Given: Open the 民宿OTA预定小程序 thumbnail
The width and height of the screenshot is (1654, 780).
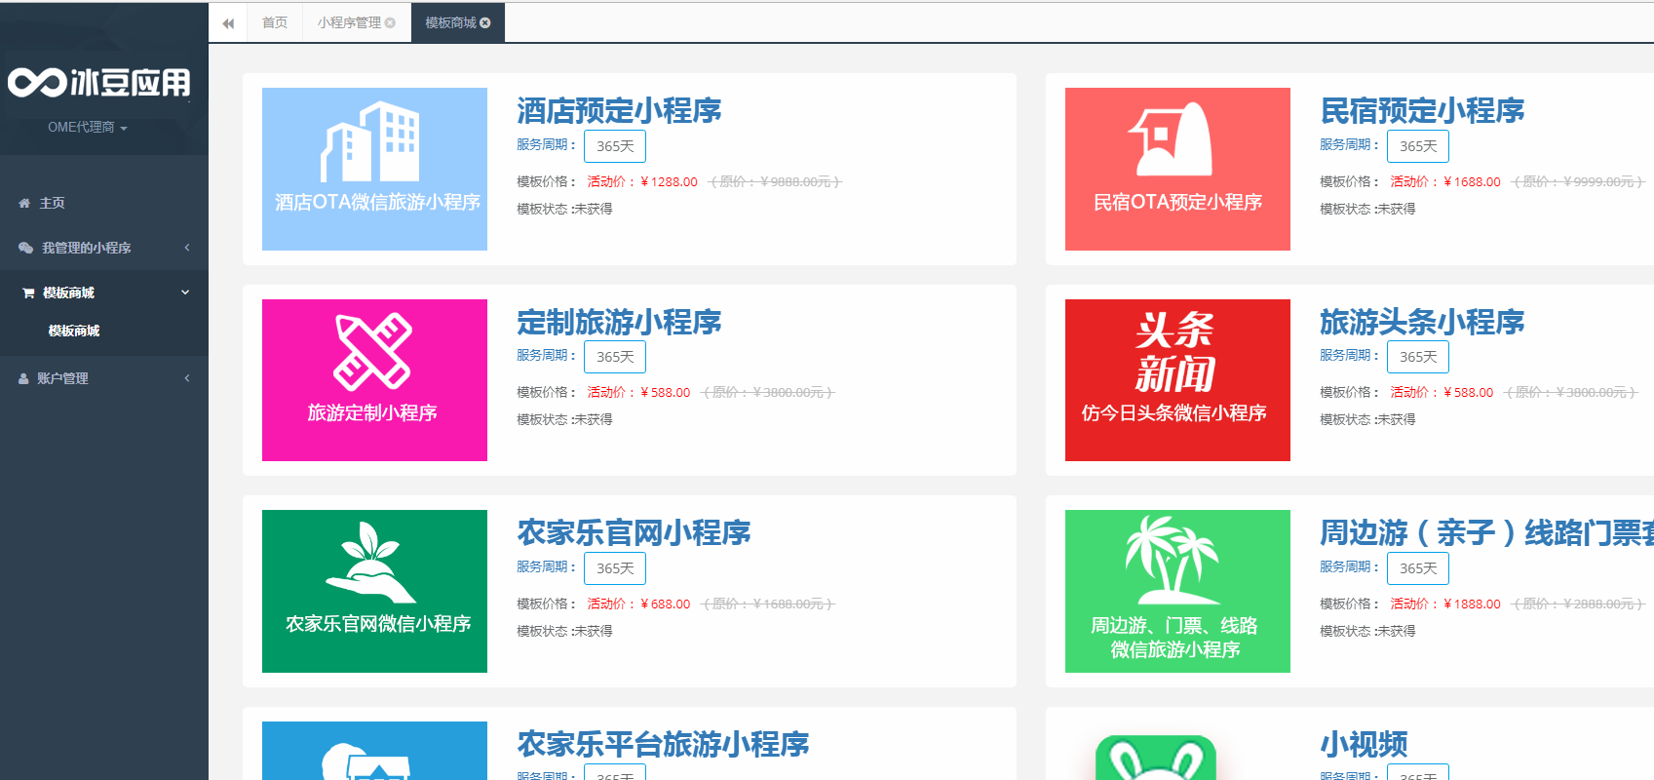Looking at the screenshot, I should 1177,169.
